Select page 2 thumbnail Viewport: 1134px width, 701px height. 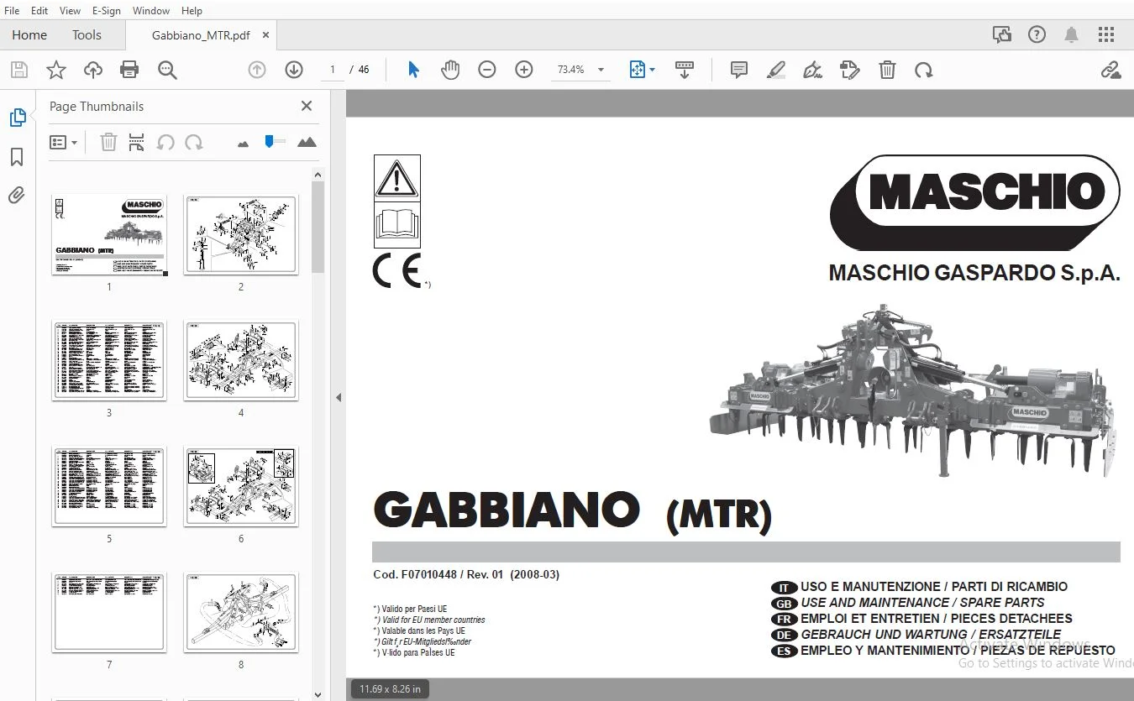coord(241,235)
